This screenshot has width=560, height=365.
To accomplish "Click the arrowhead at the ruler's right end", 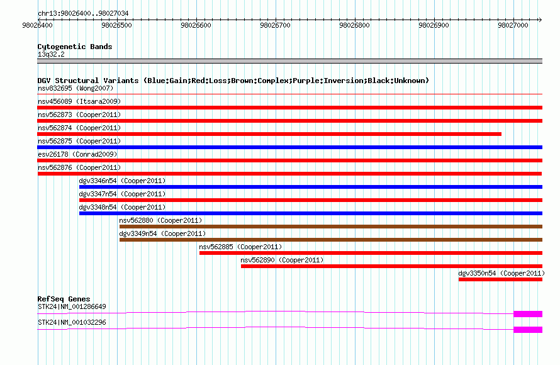I will click(540, 20).
